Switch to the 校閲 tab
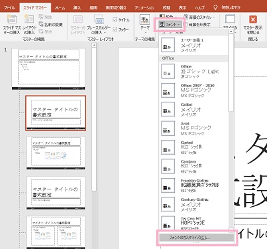This screenshot has width=267, height=249. (x=166, y=7)
